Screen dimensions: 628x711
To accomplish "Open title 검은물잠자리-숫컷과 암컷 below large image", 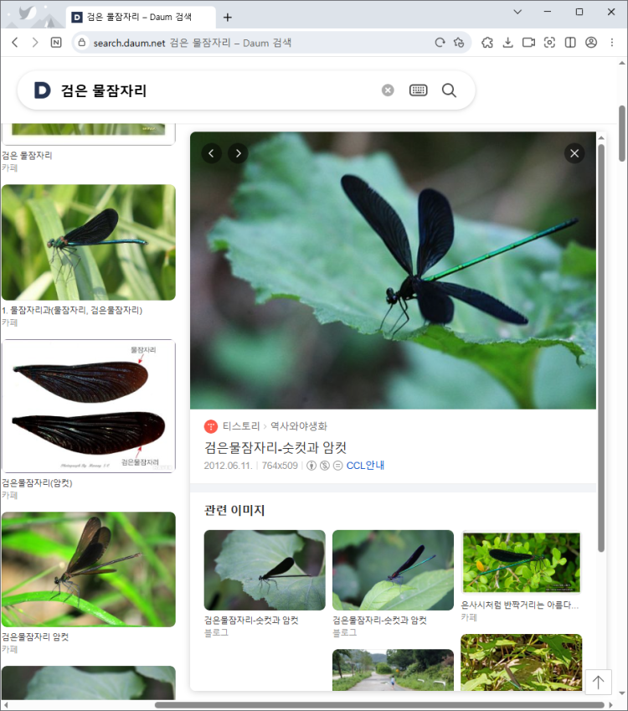I will point(275,448).
